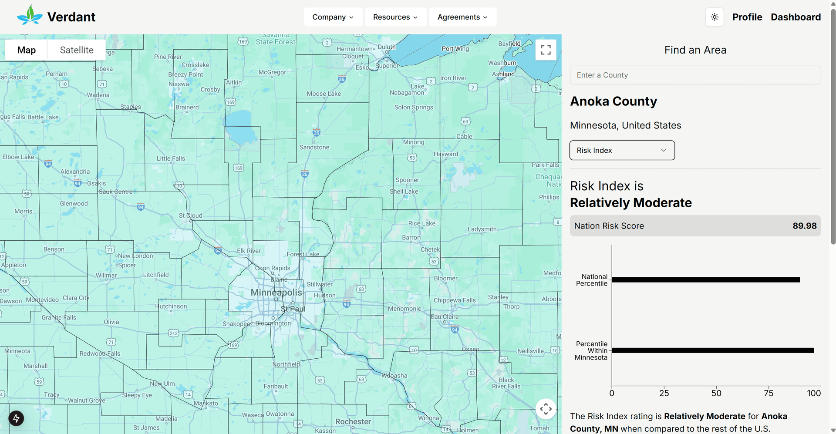
Task: Click the map camera pan control icon
Action: [x=546, y=409]
